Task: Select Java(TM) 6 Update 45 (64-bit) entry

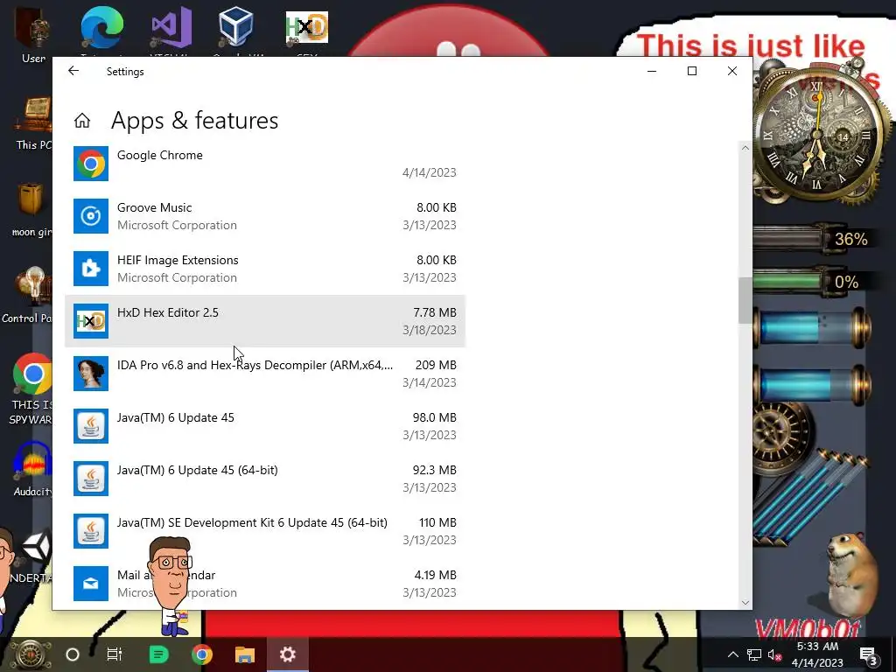Action: 265,479
